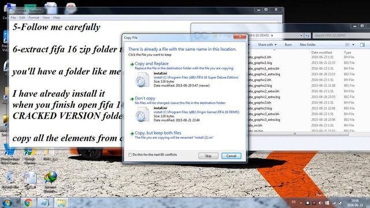Select file data_graphic2.bh
Image resolution: width=370 pixels, height=208 pixels.
point(260,80)
